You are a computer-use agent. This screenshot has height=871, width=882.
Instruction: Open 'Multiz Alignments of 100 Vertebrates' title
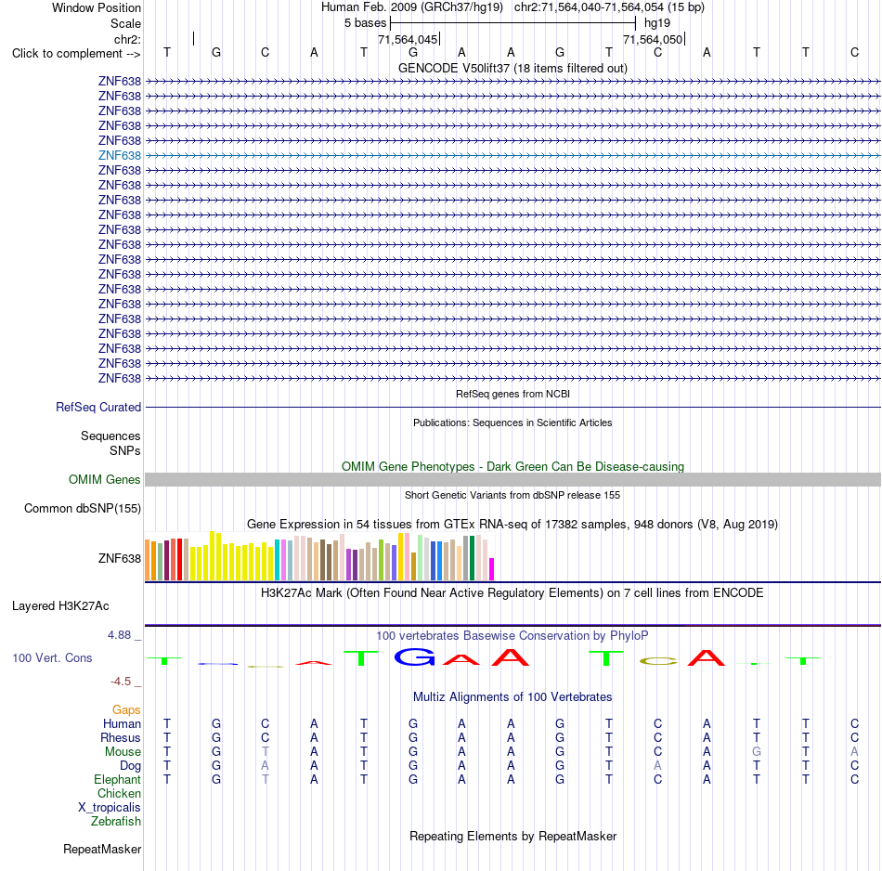pos(512,697)
